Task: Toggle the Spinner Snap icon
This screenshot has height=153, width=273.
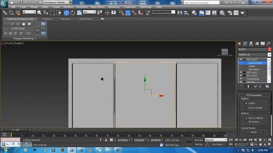Action: pos(140,13)
